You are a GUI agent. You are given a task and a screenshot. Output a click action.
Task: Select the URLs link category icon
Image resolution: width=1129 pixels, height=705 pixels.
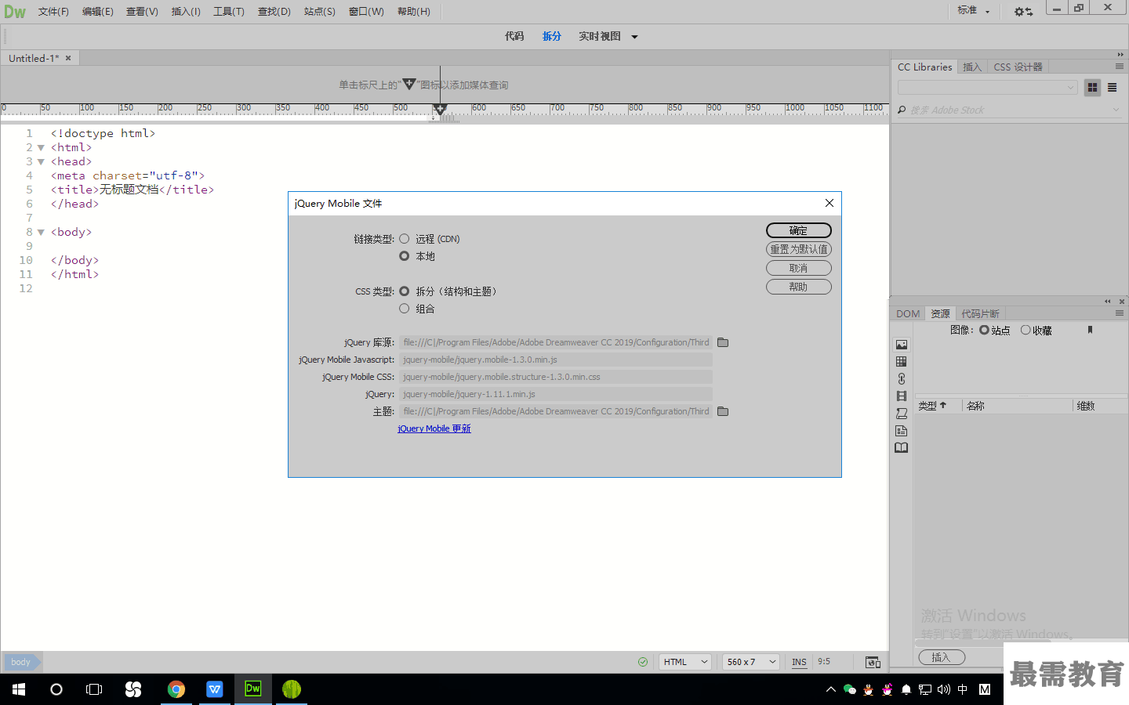[902, 379]
